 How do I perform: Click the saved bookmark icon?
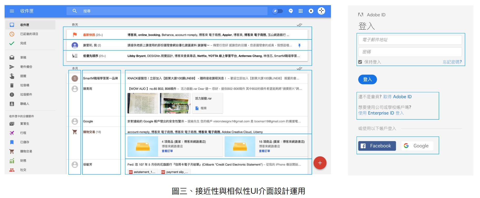pos(12,142)
